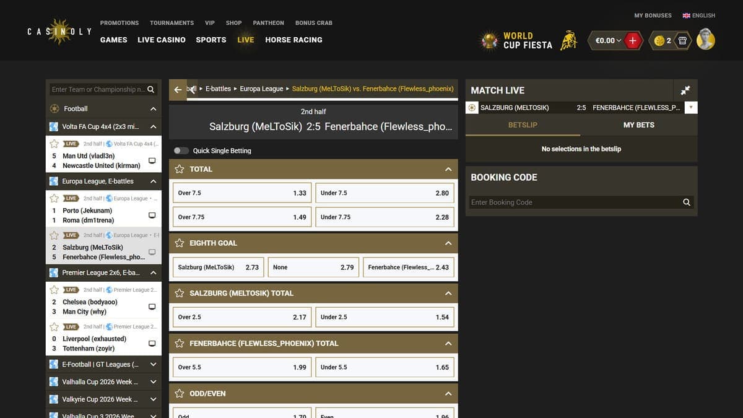
Task: Favorite the Porto vs Roma match star
Action: click(54, 198)
